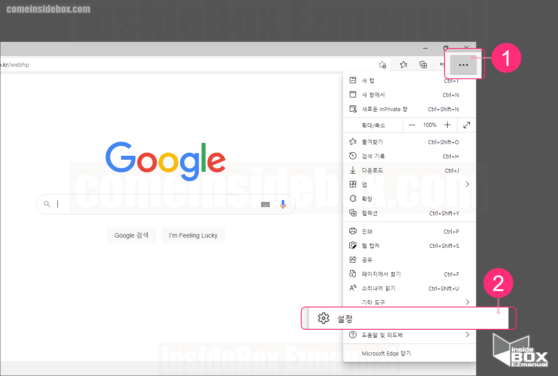Choose 새 창에서 menu entry
The width and height of the screenshot is (558, 376).
[x=409, y=95]
